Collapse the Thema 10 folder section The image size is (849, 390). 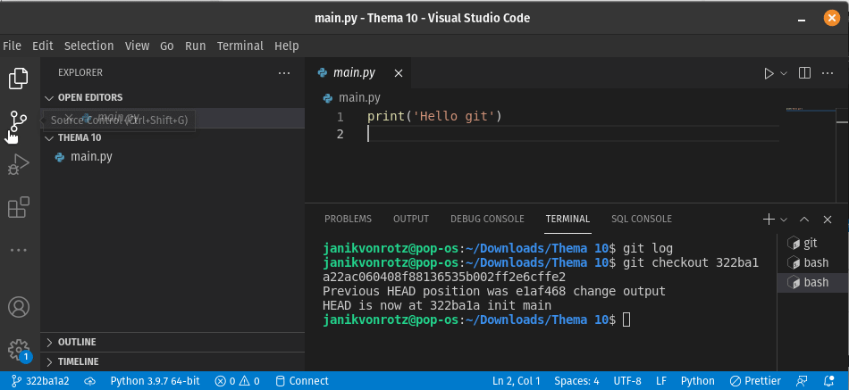[x=172, y=138]
